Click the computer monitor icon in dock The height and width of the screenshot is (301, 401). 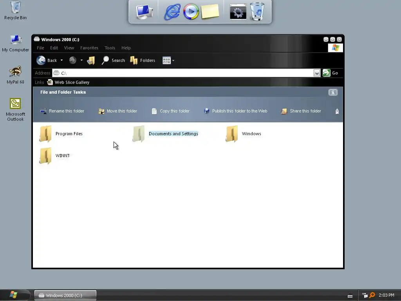pyautogui.click(x=145, y=12)
